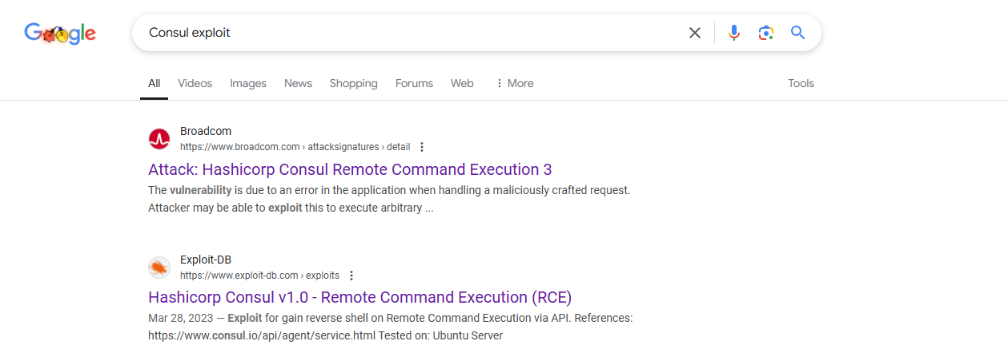Viewport: 1008px width, 349px height.
Task: Clear the search box with X icon
Action: click(x=695, y=33)
